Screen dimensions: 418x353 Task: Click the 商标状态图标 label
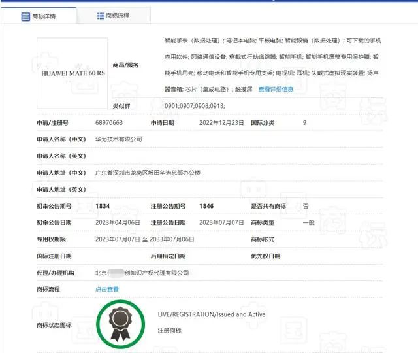pos(54,326)
